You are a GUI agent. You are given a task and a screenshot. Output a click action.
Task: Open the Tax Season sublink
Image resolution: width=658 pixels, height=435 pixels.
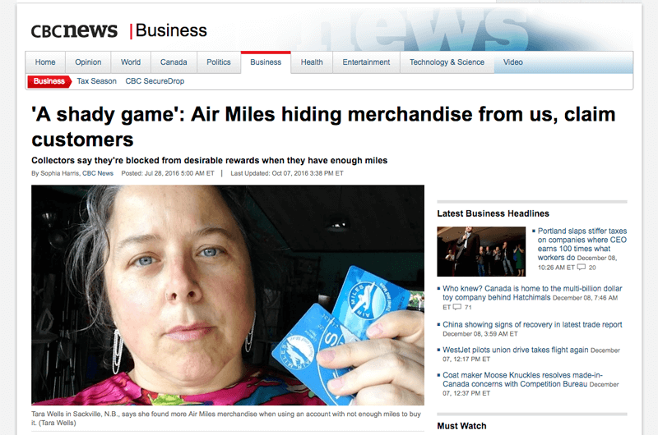point(96,81)
